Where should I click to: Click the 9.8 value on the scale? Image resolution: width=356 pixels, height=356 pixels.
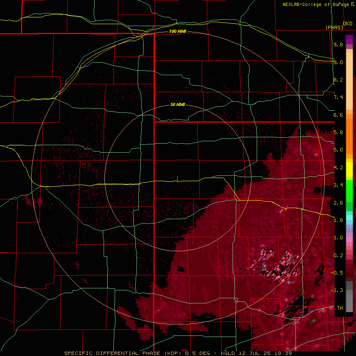pyautogui.click(x=338, y=44)
